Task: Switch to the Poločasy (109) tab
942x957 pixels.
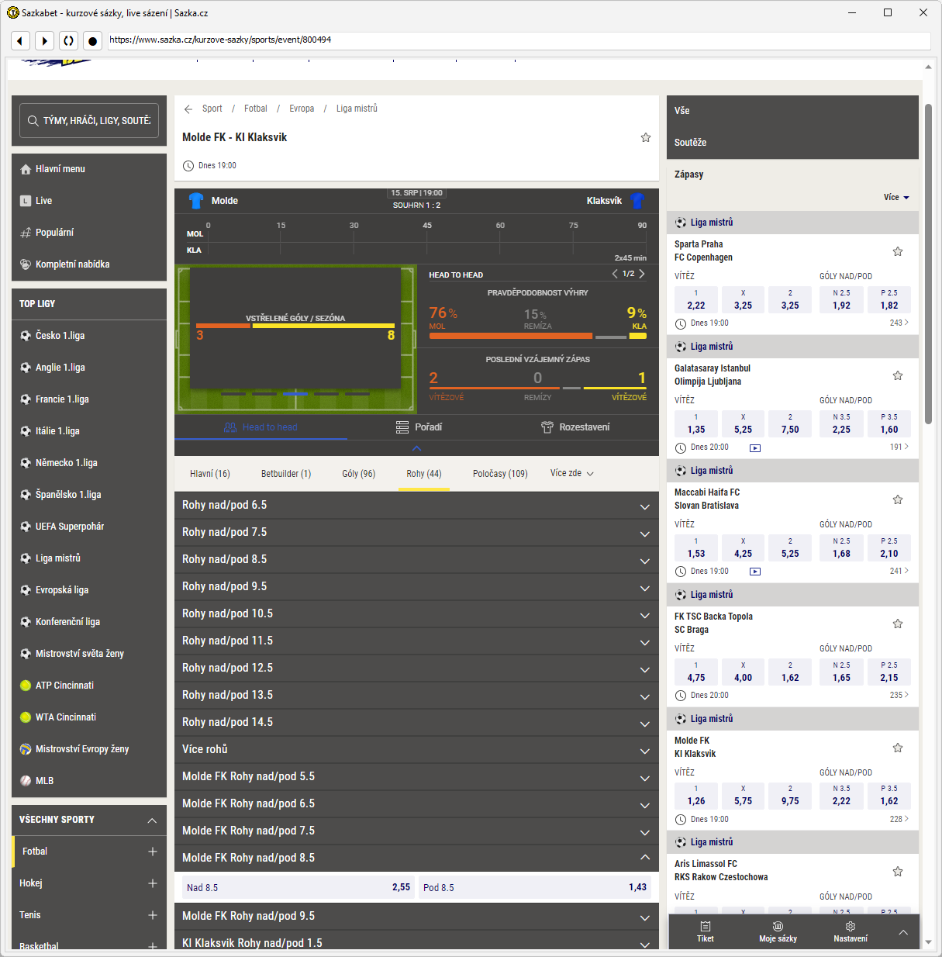Action: point(500,473)
